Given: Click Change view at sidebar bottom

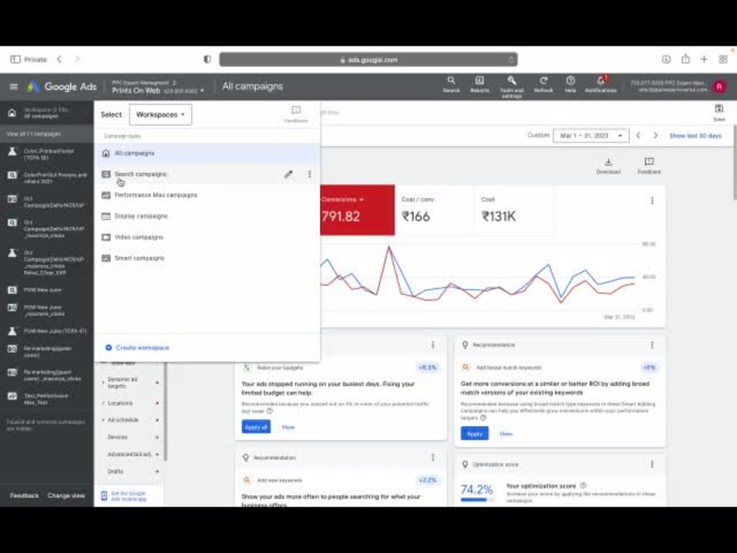Looking at the screenshot, I should pos(66,495).
